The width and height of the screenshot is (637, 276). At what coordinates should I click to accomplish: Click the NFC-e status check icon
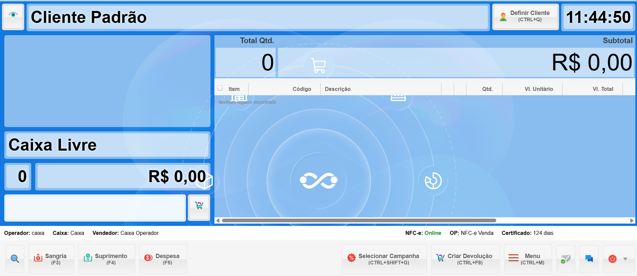coord(566,259)
